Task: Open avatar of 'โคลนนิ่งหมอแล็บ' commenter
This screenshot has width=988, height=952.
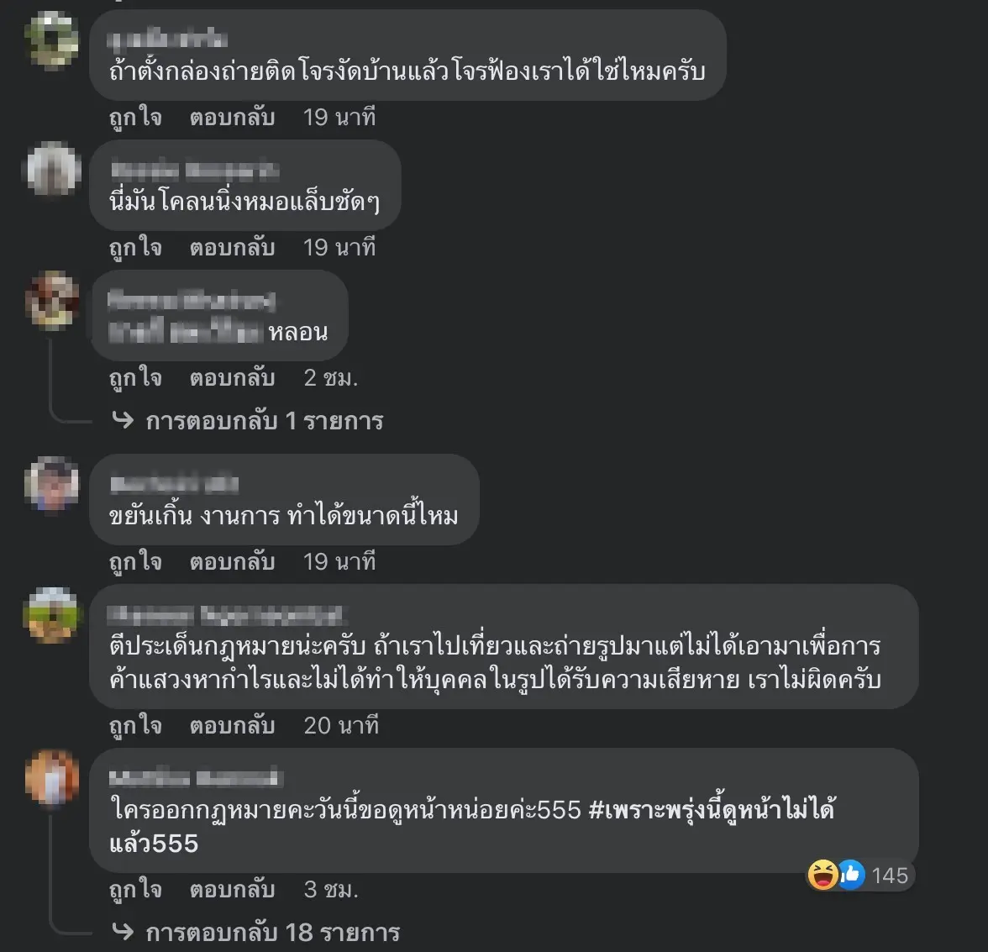Action: click(52, 170)
